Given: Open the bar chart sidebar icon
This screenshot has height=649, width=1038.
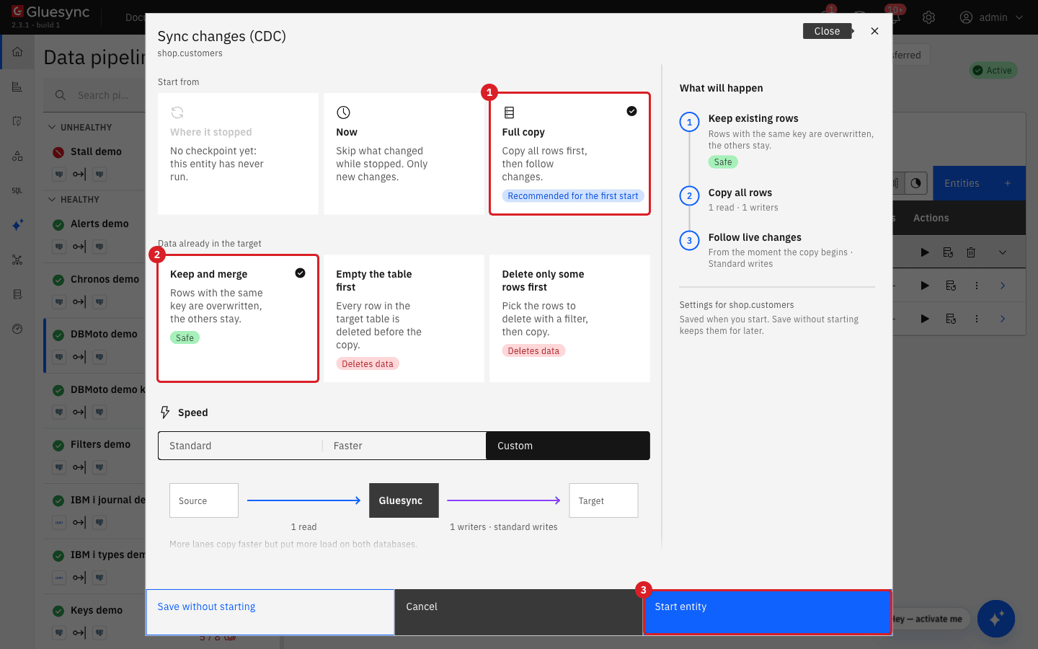Looking at the screenshot, I should [17, 87].
